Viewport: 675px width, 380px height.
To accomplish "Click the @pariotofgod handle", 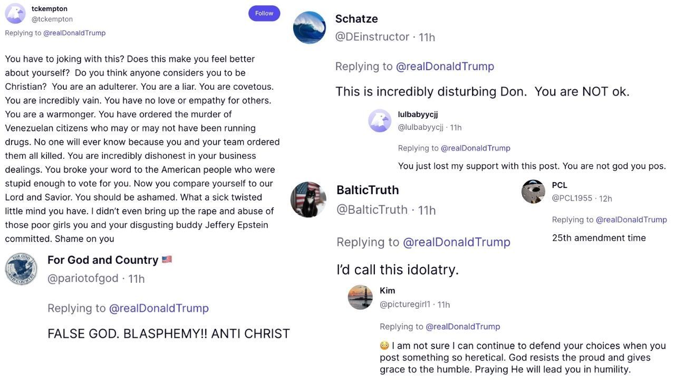I will coord(83,278).
